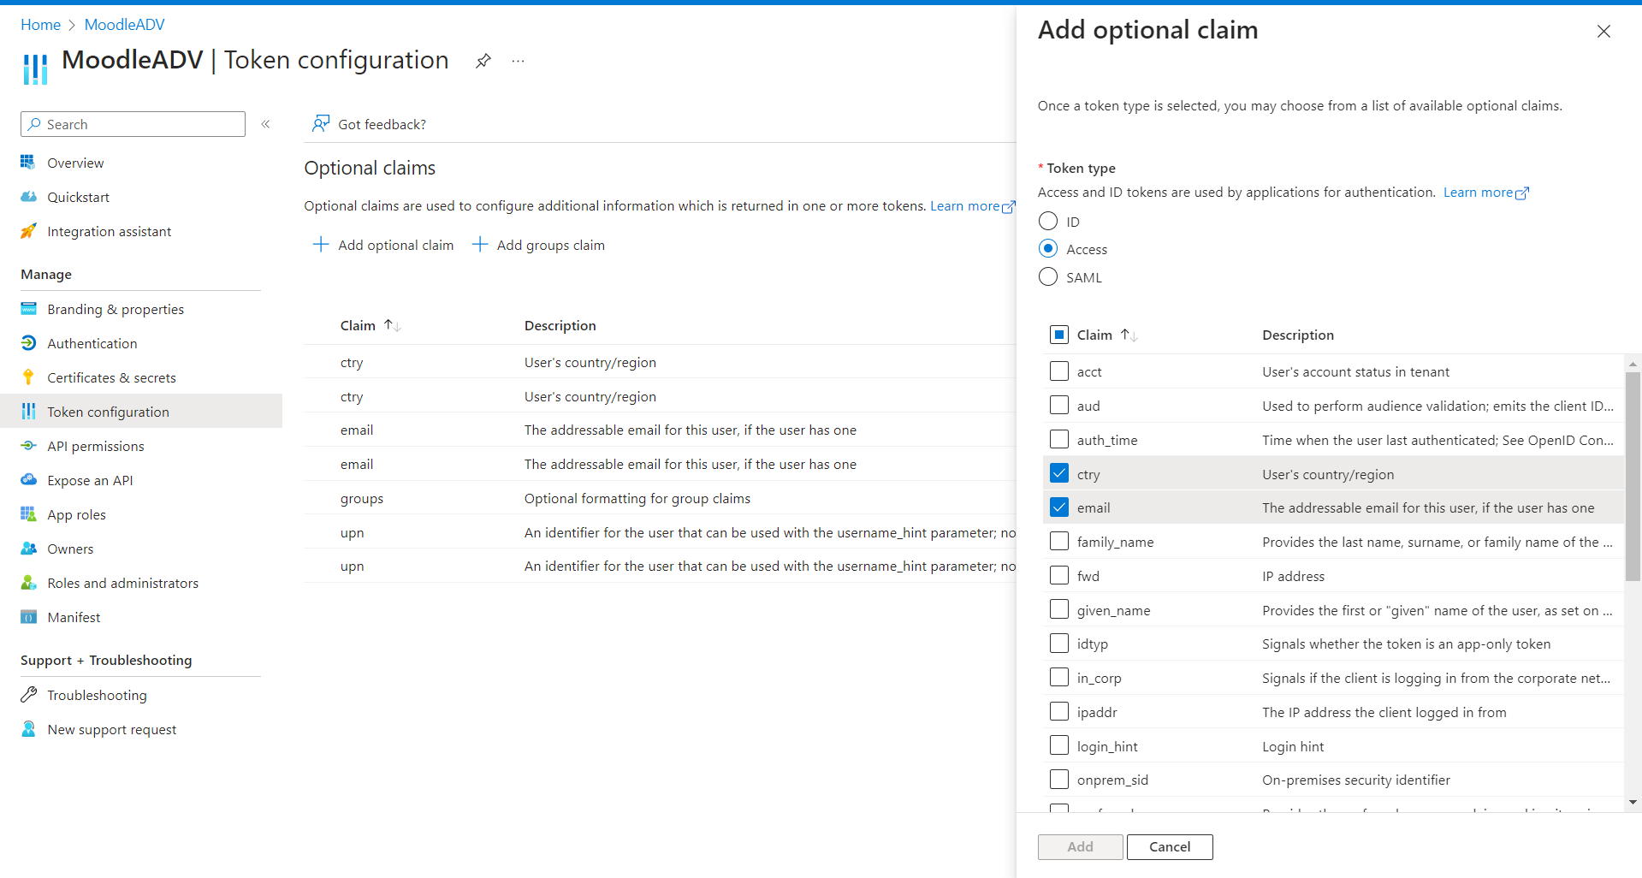
Task: Check the ipaddr claim checkbox
Action: point(1059,711)
